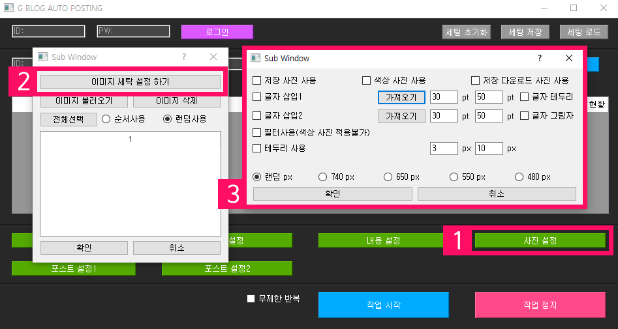Click the purple 로그인 button
Viewport: 618px width, 329px height.
(x=217, y=32)
